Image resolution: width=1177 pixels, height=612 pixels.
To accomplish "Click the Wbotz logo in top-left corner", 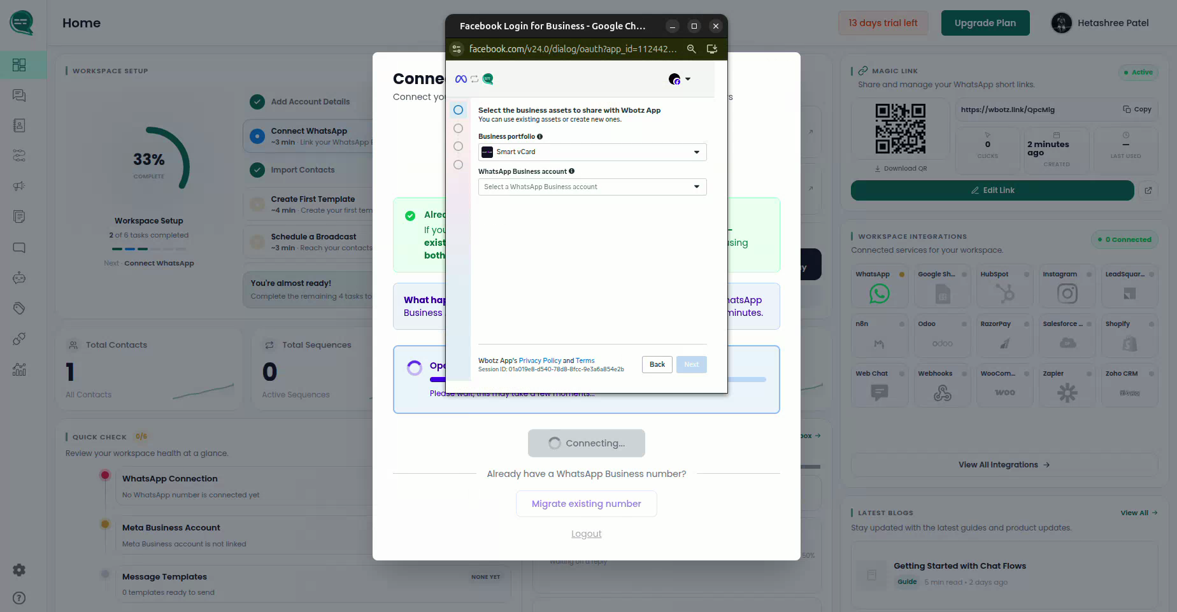I will pos(22,23).
